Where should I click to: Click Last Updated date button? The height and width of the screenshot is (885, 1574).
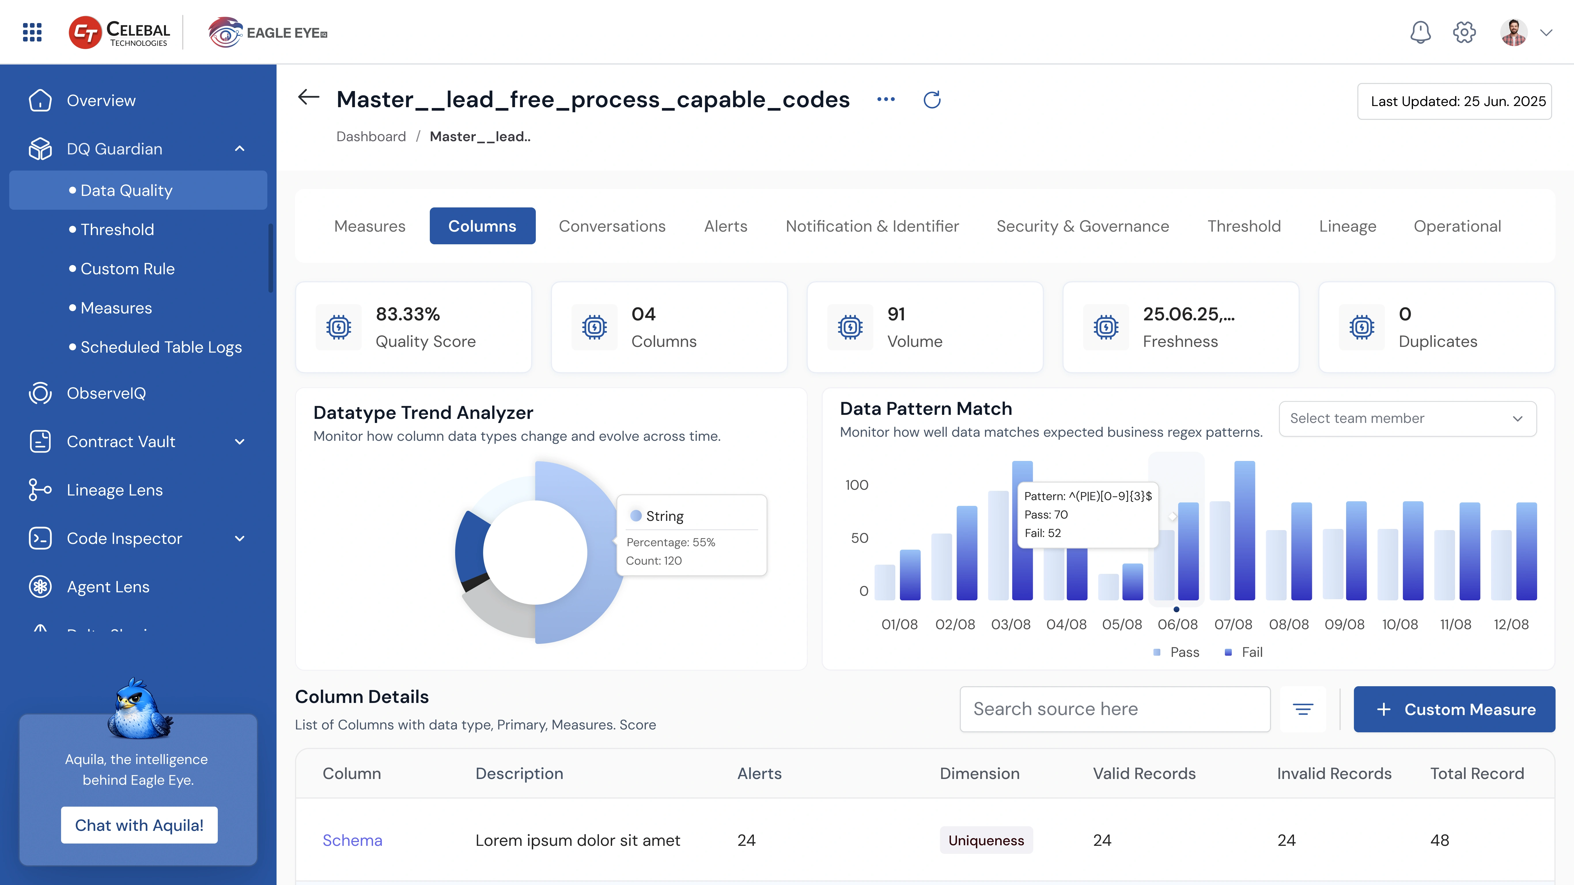(x=1454, y=101)
